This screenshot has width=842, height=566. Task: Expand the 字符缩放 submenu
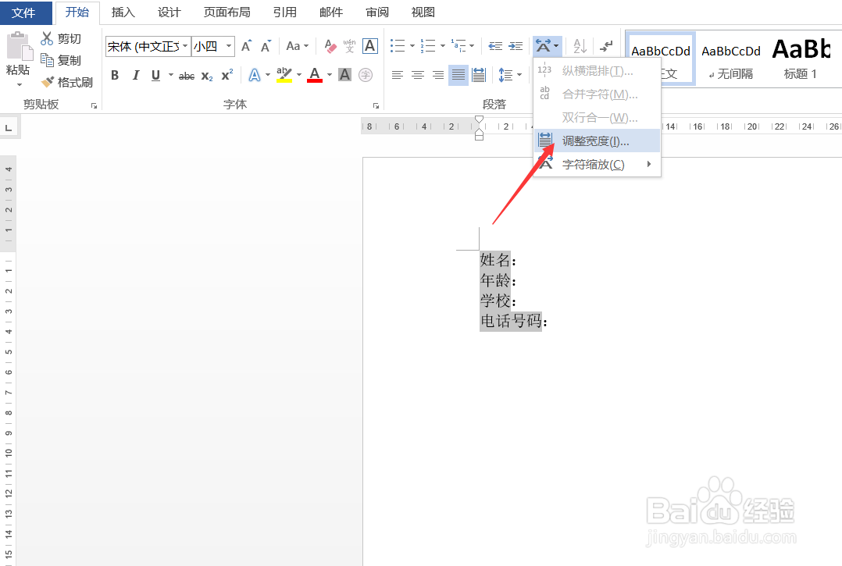click(594, 165)
